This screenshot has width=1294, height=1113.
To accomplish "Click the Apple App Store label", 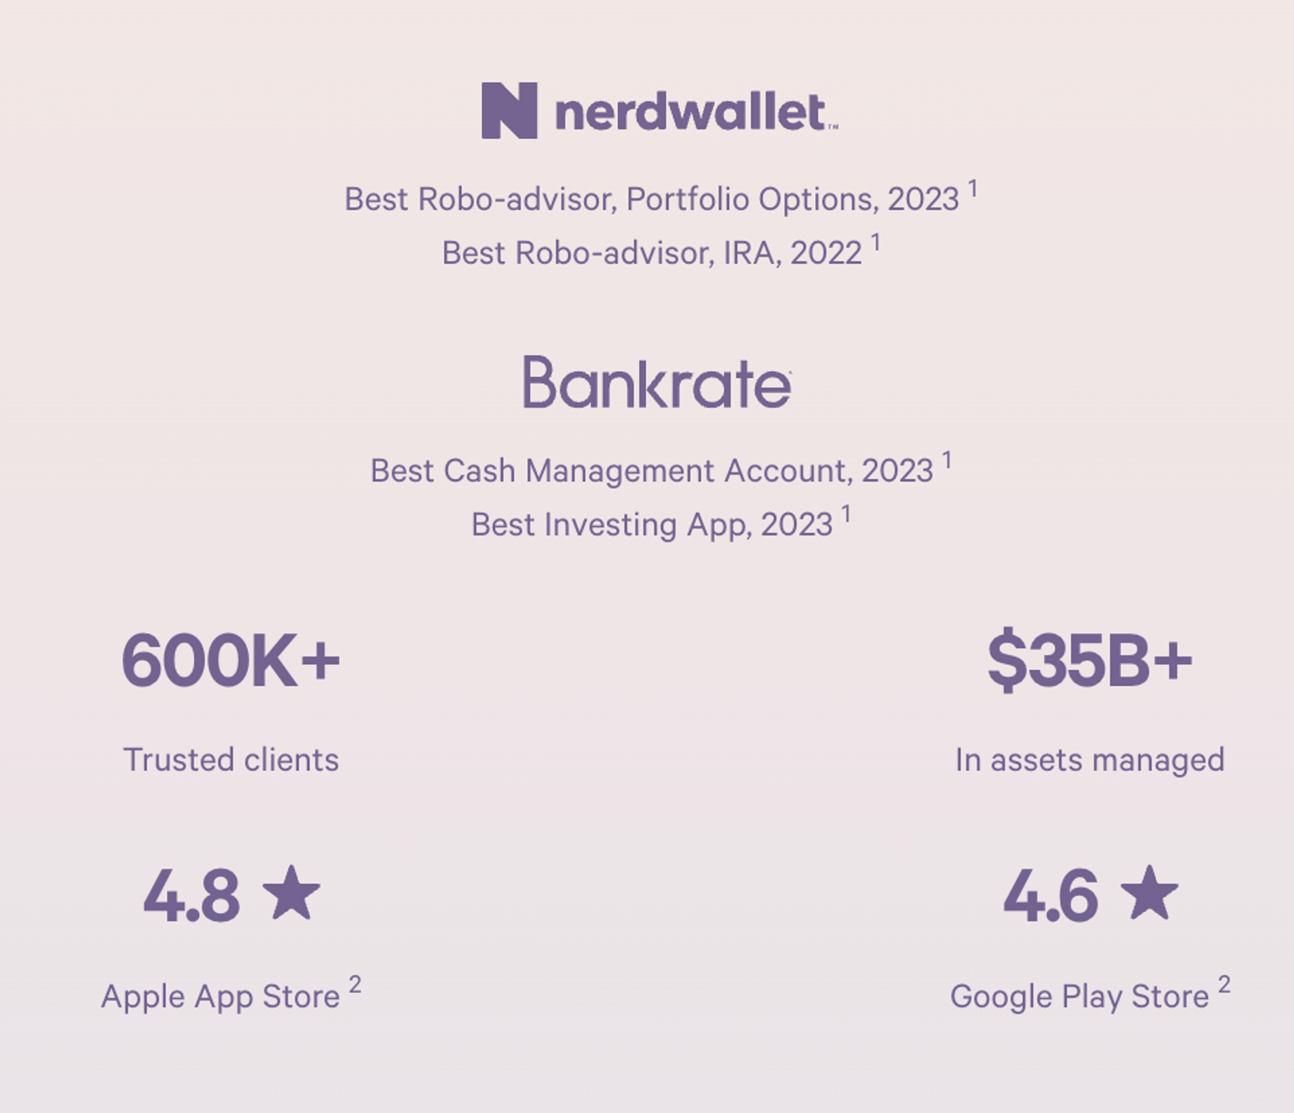I will 221,996.
